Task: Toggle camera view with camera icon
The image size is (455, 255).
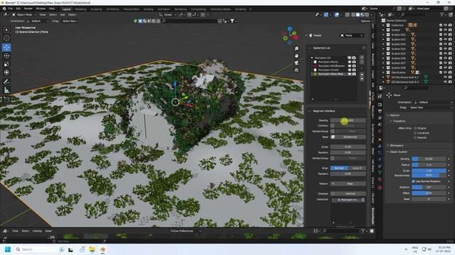Action: click(296, 63)
